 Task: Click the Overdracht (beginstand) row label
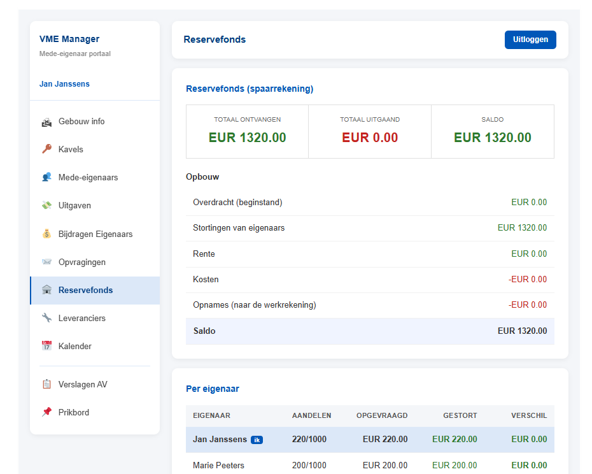237,203
